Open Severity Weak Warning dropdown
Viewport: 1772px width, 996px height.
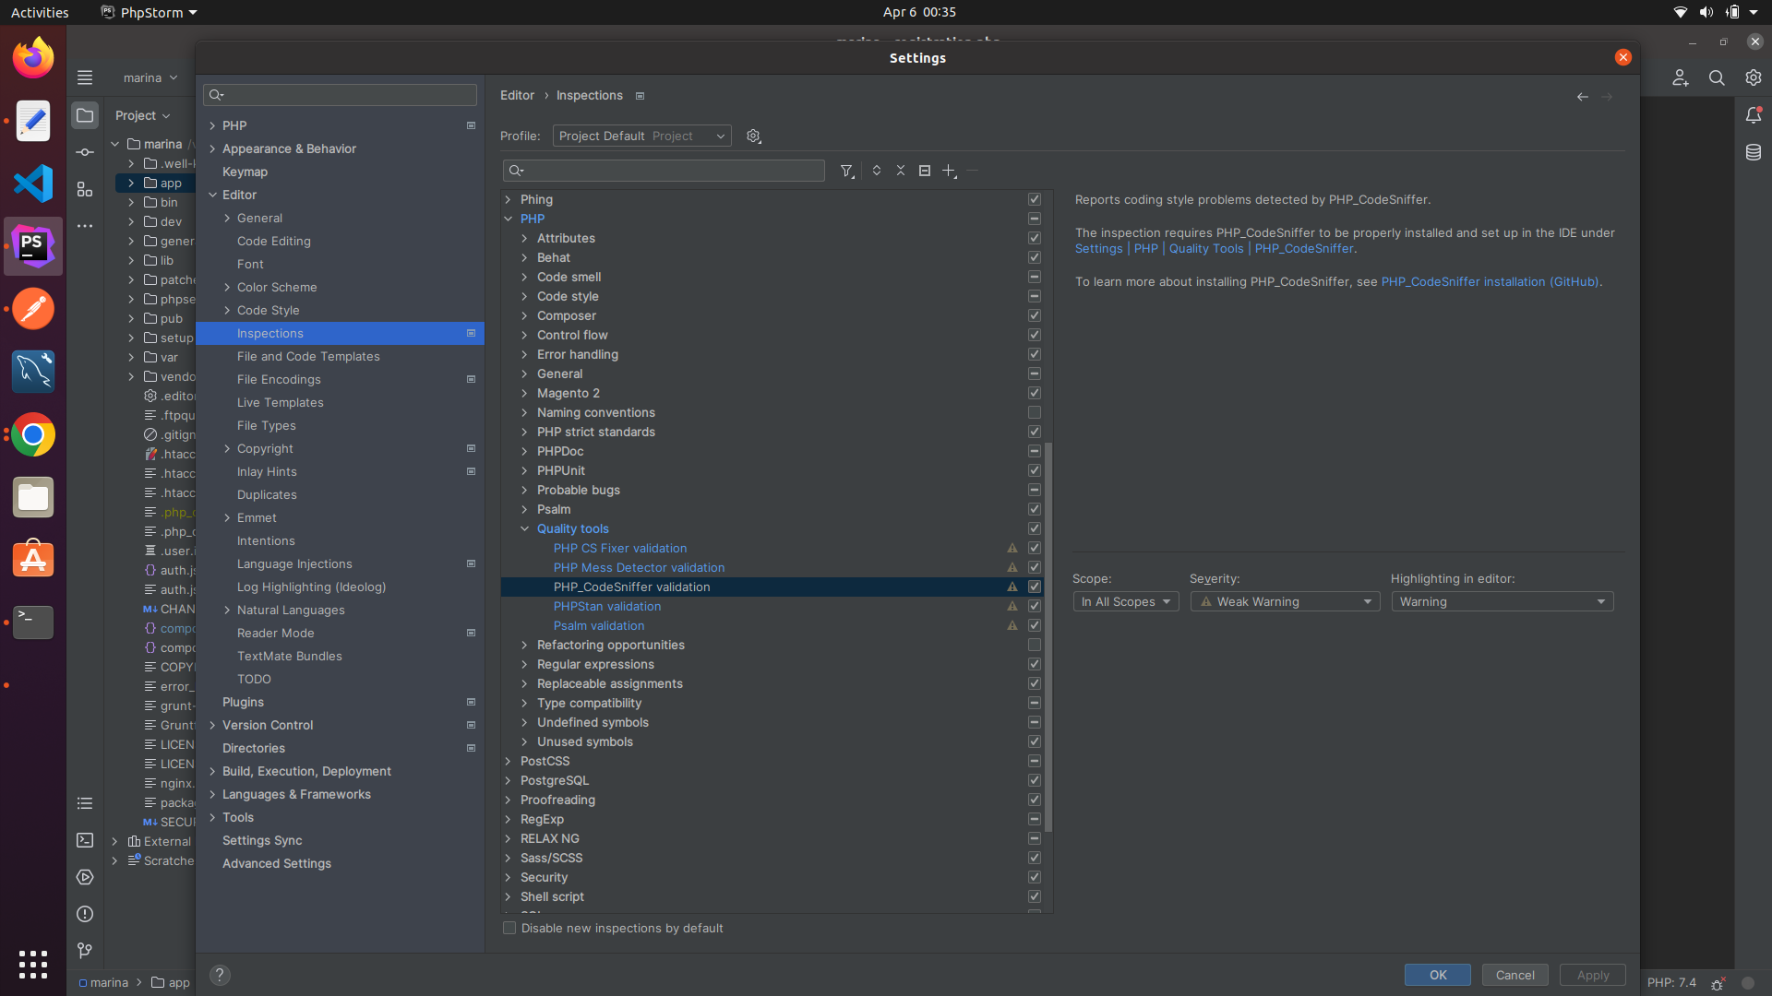click(1285, 601)
